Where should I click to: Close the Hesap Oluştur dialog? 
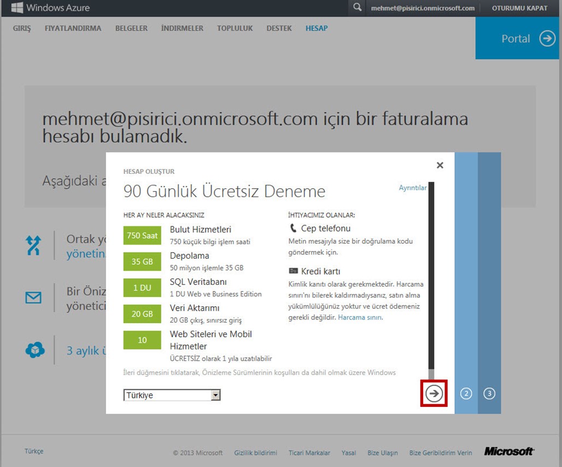click(x=440, y=165)
